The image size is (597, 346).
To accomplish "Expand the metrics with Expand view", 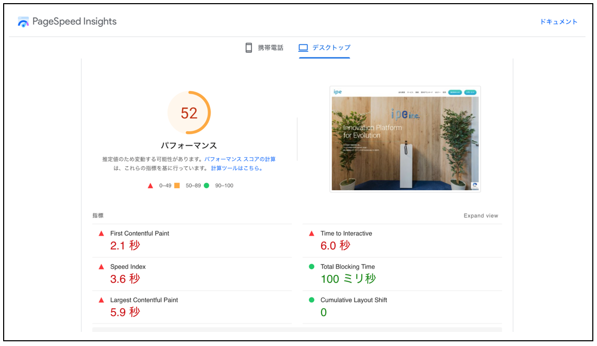I will [481, 216].
